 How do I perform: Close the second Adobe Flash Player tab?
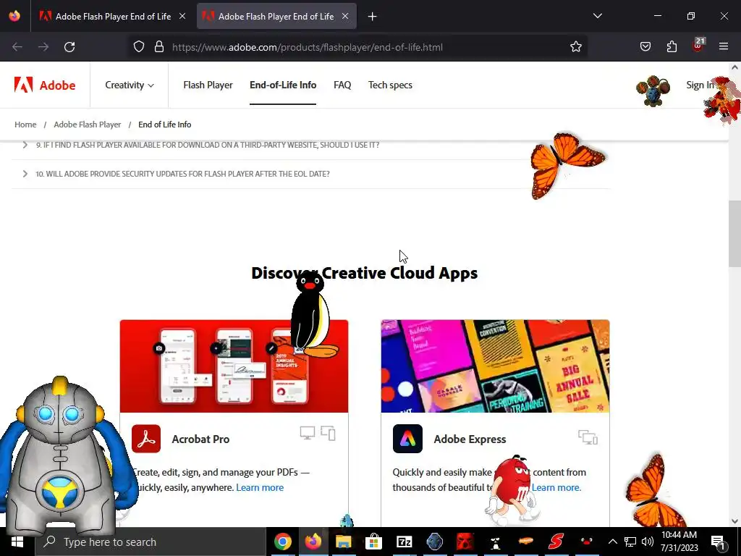click(345, 16)
